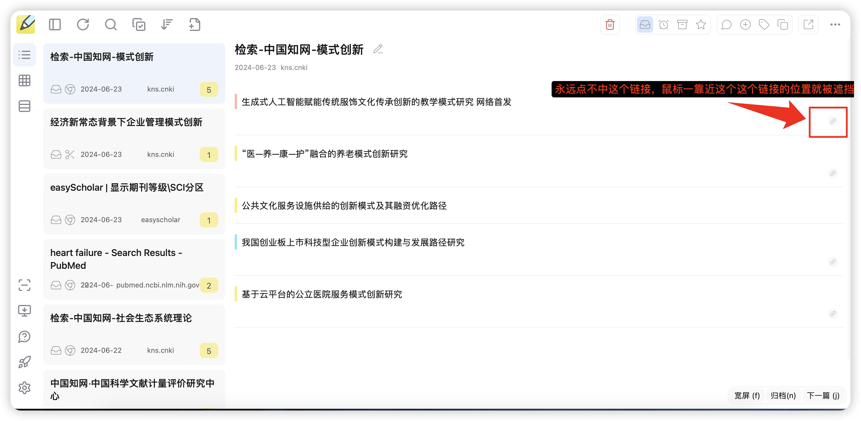This screenshot has height=421, width=861.
Task: Click pubmed.ncbi.nlm.nih.gov source label
Action: tap(157, 285)
